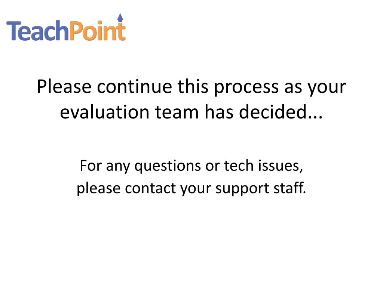This screenshot has height=287, width=383.
Task: Click the heading line "Please continue this process as your"
Action: click(191, 87)
